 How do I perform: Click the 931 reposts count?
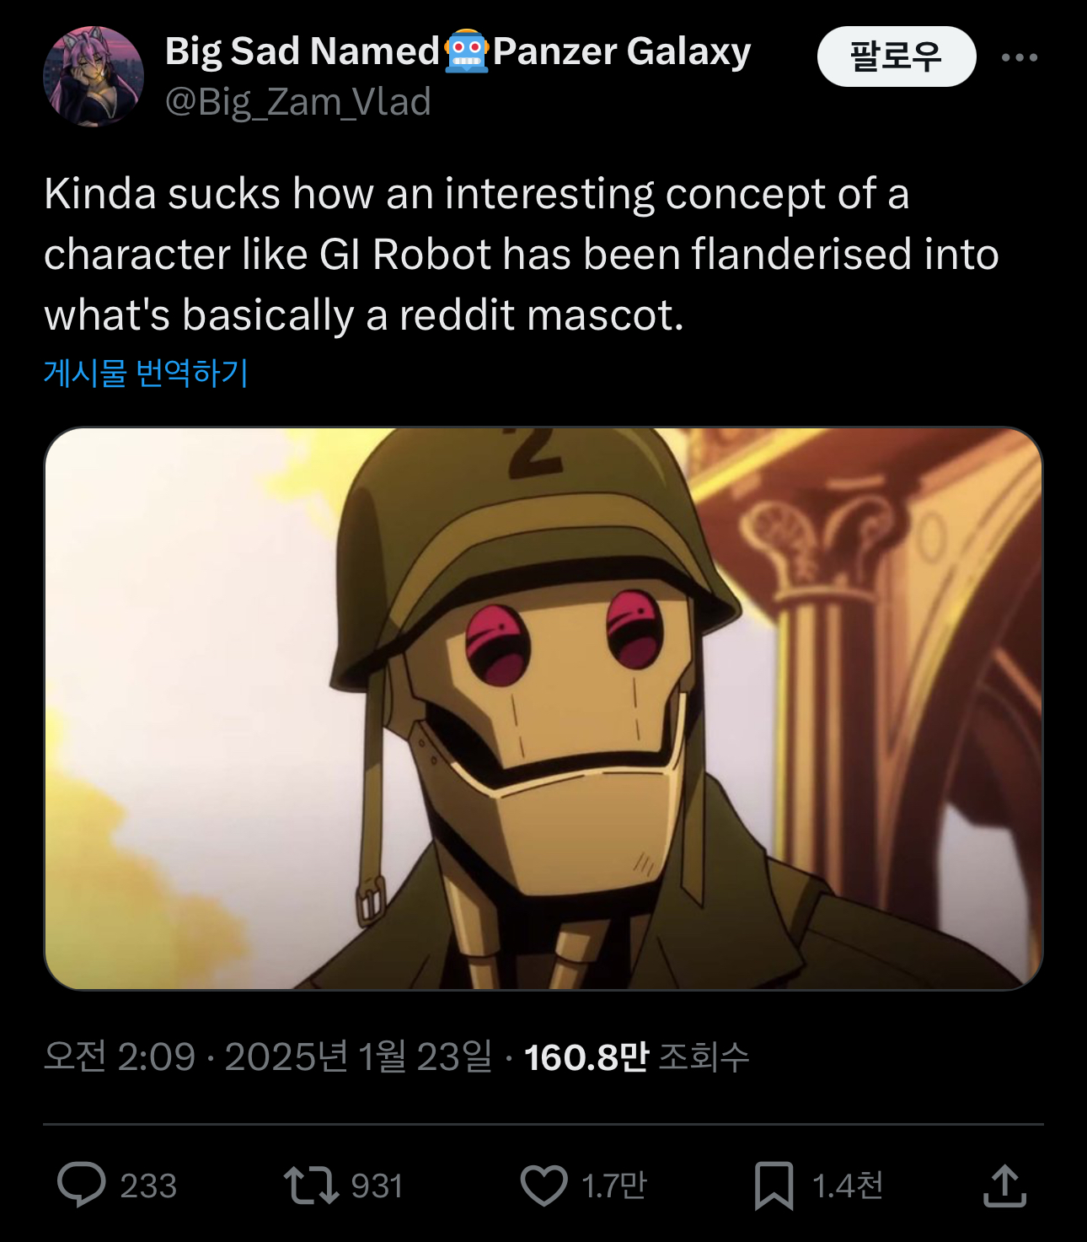377,1186
